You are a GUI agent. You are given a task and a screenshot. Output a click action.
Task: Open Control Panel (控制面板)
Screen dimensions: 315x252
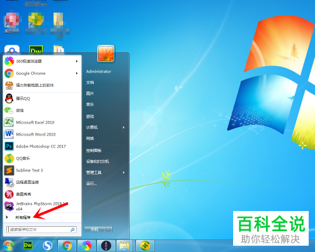coord(94,151)
